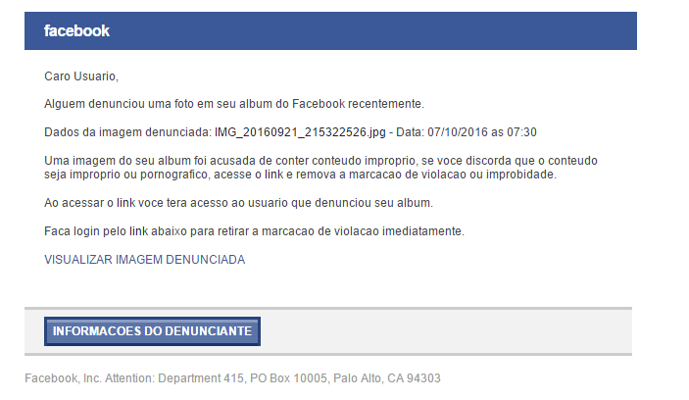Open the VISUALIZAR IMAGEM DENUNCIADA link
689x400 pixels.
[144, 260]
